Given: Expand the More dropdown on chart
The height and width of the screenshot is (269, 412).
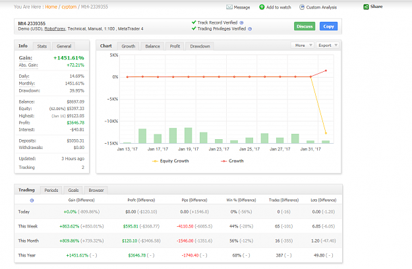Looking at the screenshot, I should pyautogui.click(x=303, y=45).
